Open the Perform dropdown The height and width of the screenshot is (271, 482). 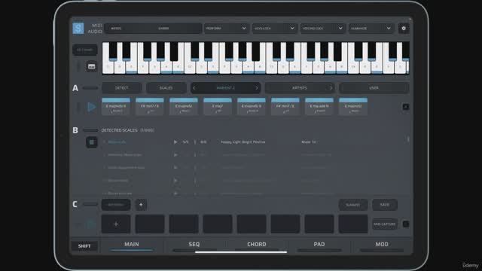tap(226, 29)
